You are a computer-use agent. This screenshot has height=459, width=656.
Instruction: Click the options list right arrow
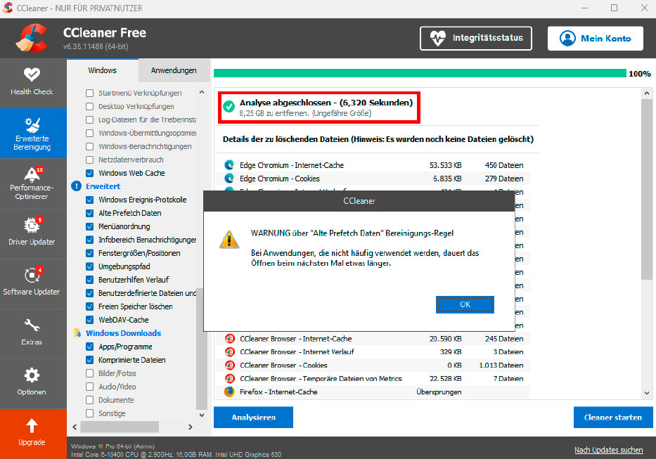click(191, 427)
